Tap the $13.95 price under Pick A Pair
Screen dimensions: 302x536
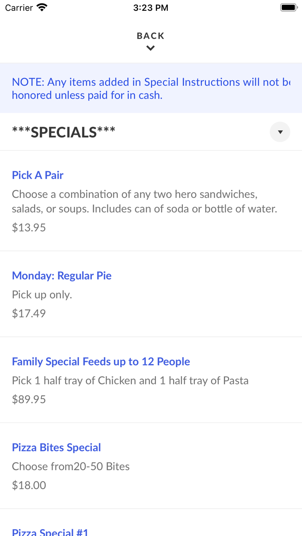[x=28, y=227]
